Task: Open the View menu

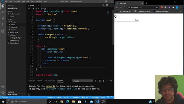Action: [24, 1]
